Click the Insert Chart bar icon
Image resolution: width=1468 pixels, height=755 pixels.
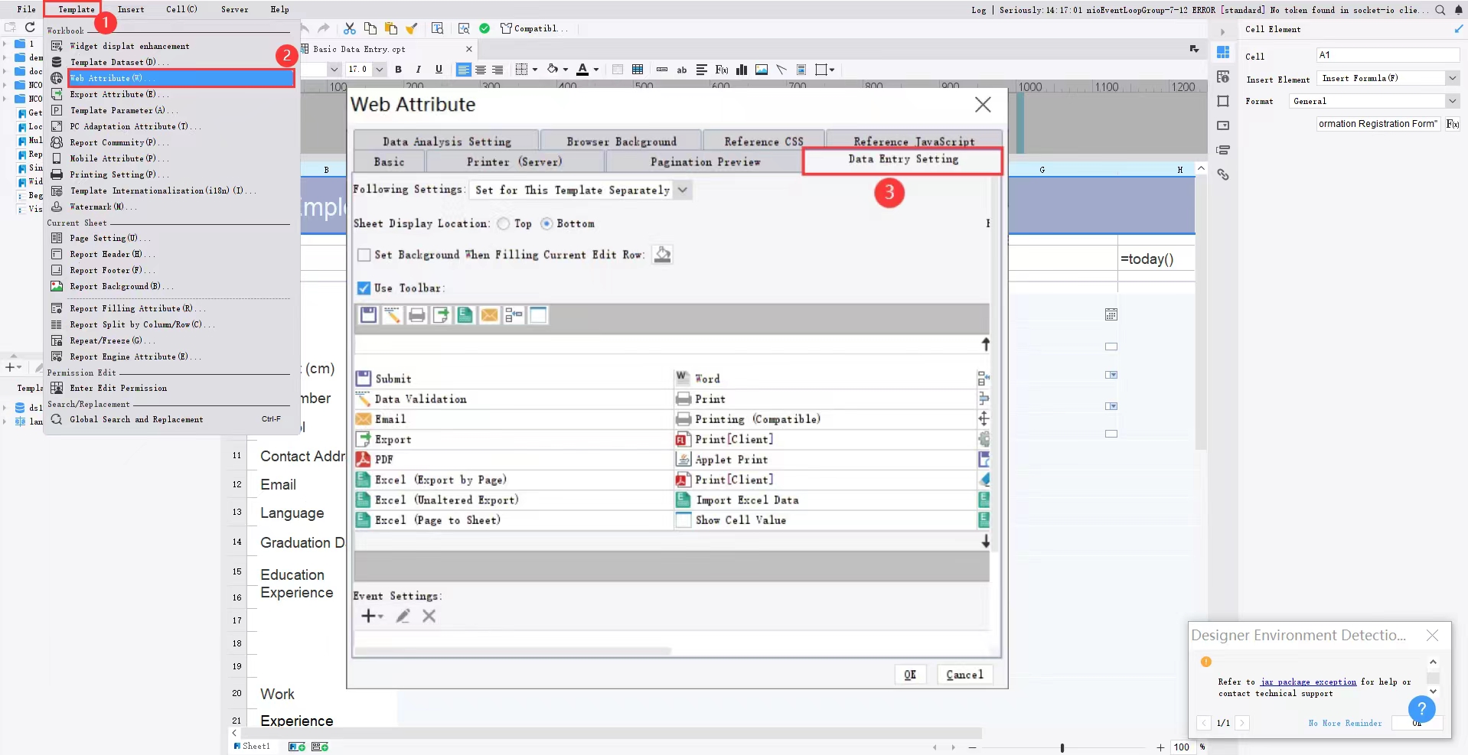(x=741, y=70)
